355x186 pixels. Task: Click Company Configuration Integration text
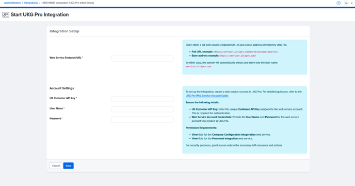[234, 135]
